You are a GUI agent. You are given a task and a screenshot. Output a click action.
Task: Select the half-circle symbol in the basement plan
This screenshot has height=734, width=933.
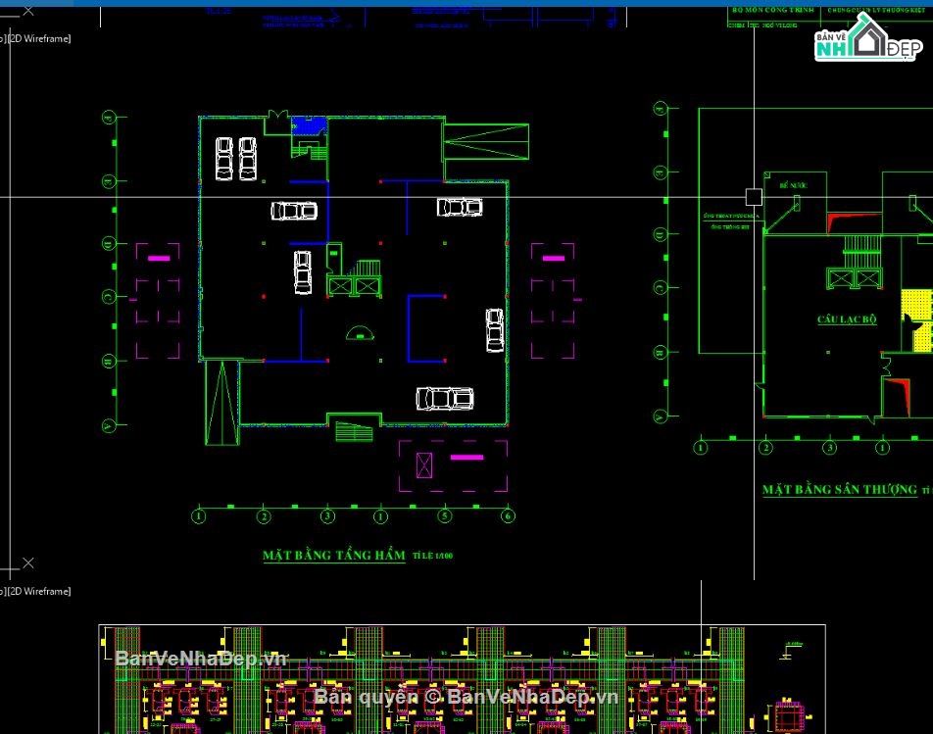click(361, 333)
